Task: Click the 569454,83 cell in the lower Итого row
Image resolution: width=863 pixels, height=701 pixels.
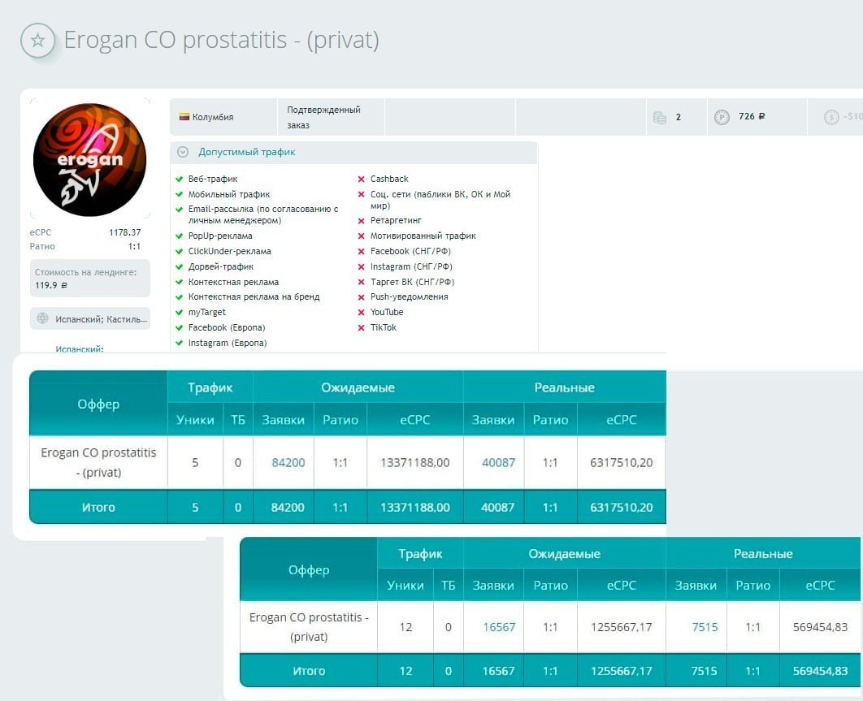Action: click(820, 671)
